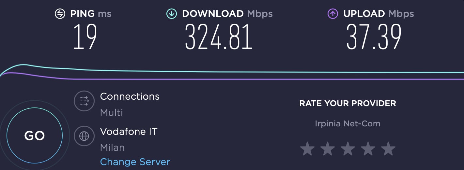Click the purple upload arrow icon
The image size is (464, 170).
[333, 14]
